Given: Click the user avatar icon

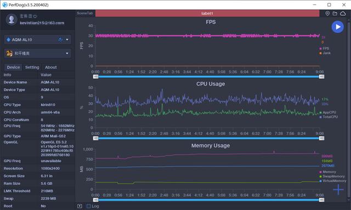Looking at the screenshot, I should pos(12,20).
